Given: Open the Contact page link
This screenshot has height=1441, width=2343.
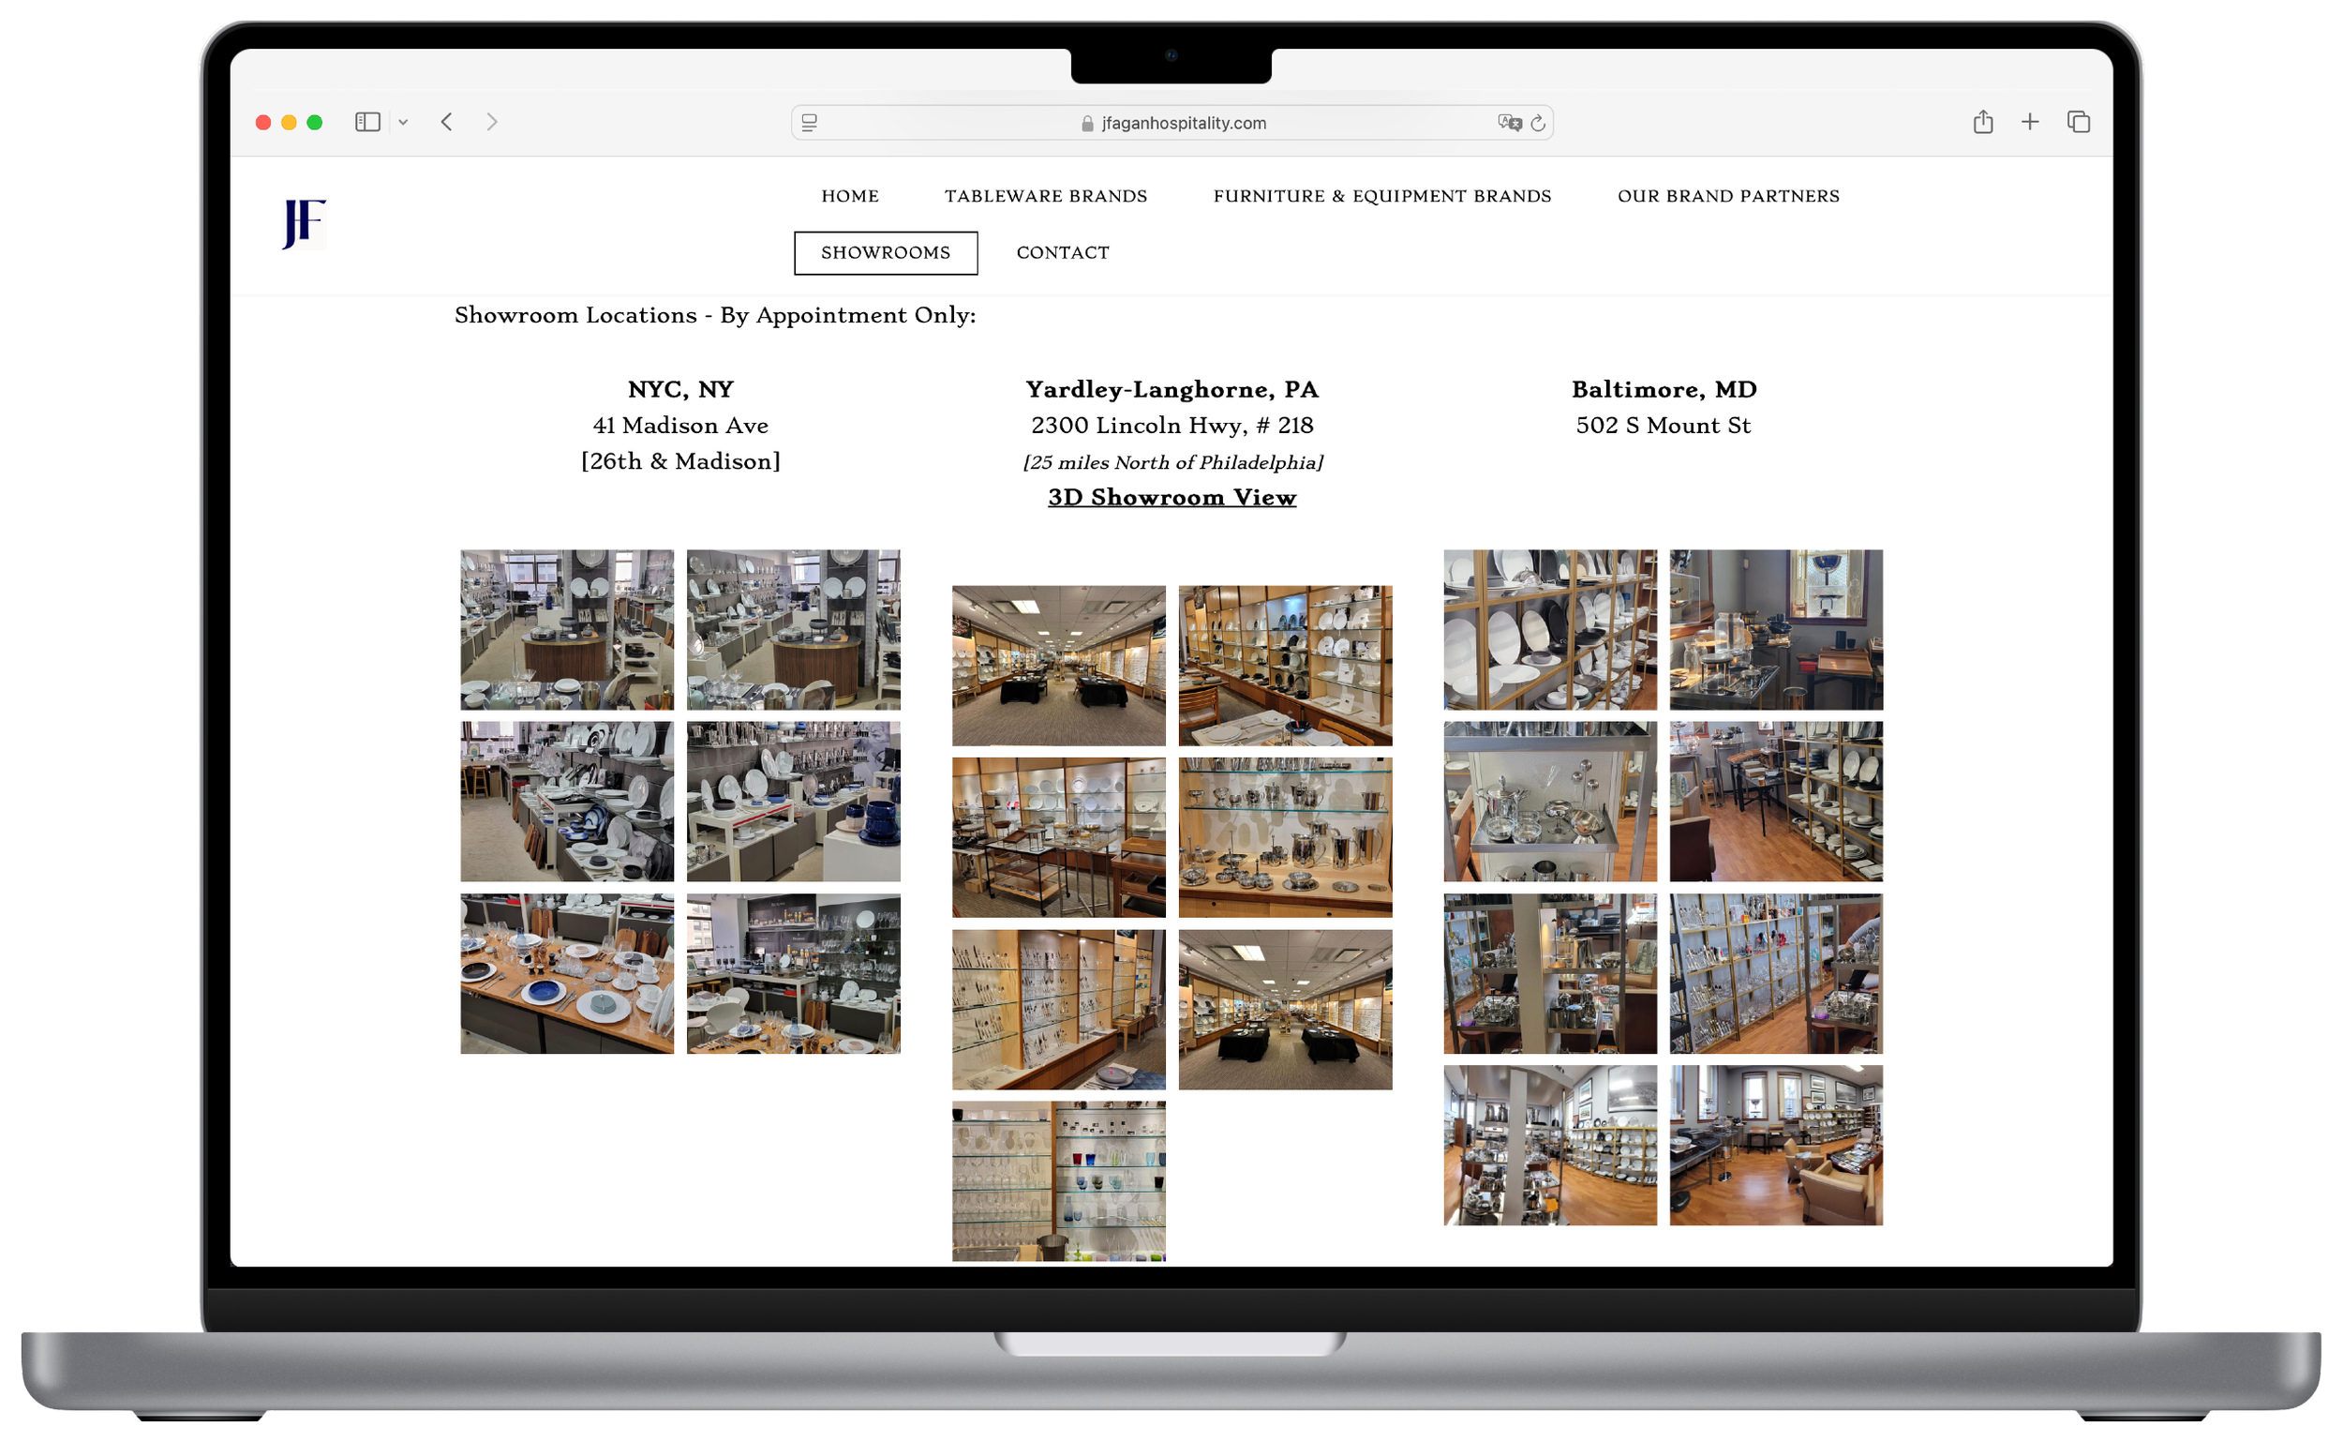Looking at the screenshot, I should [x=1063, y=252].
